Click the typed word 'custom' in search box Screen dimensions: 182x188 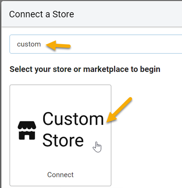[x=29, y=44]
